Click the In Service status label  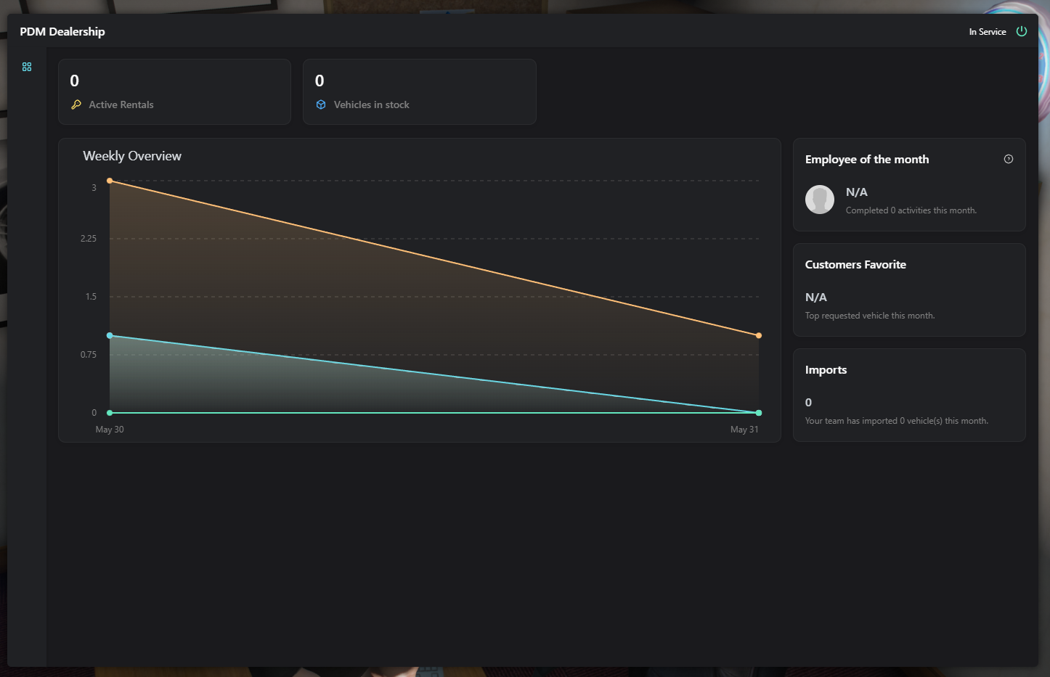[987, 32]
